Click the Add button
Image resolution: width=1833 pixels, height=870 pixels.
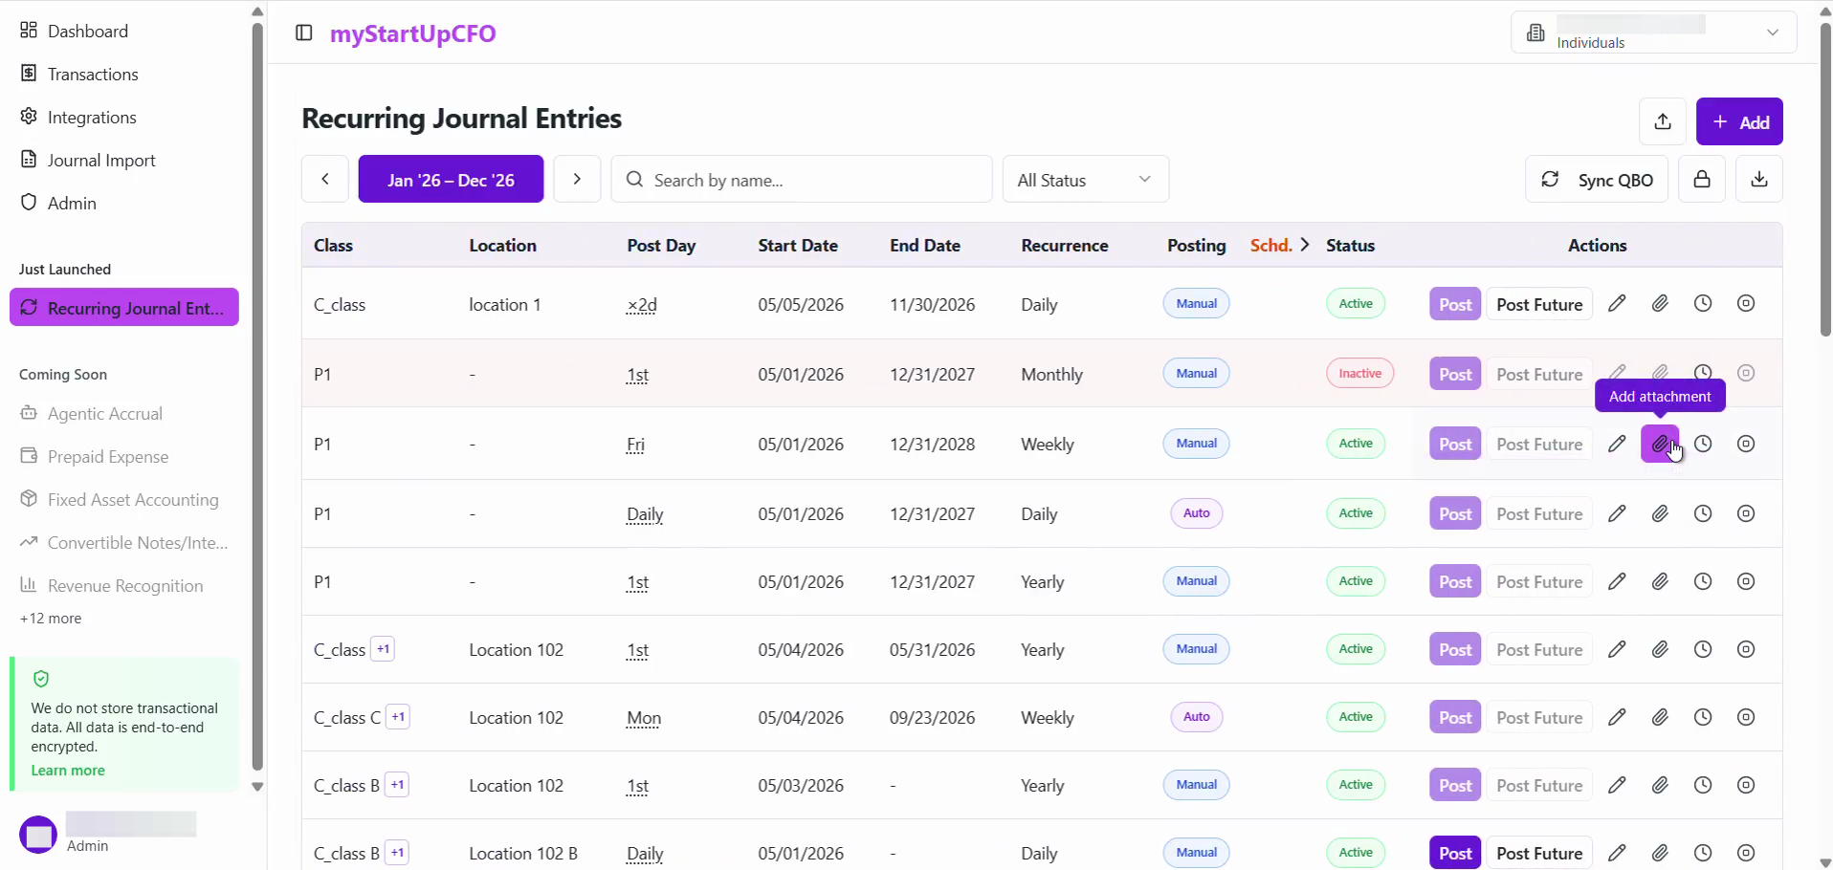[x=1739, y=121]
